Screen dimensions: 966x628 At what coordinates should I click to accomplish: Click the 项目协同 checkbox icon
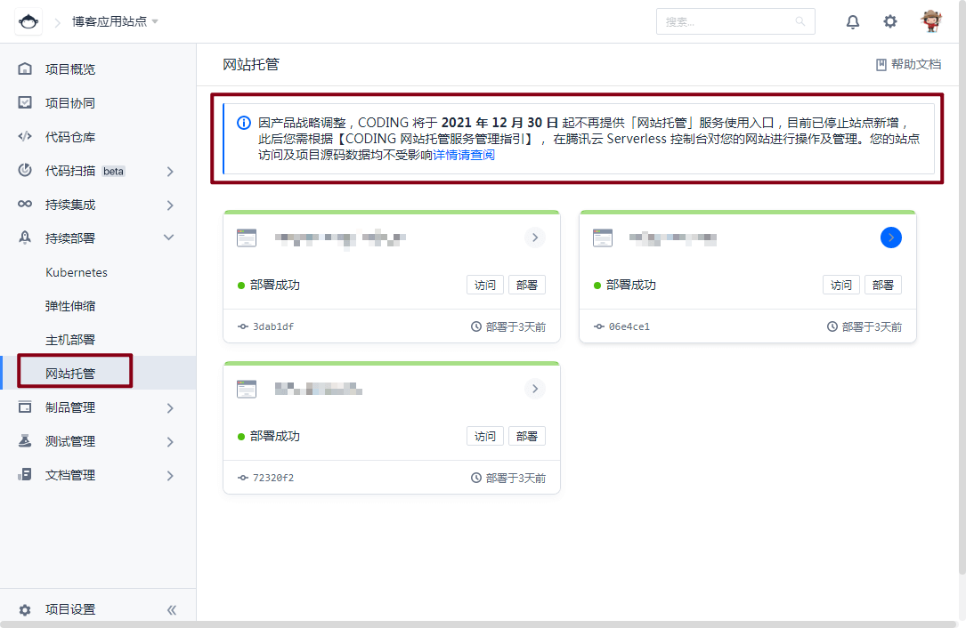tap(25, 102)
